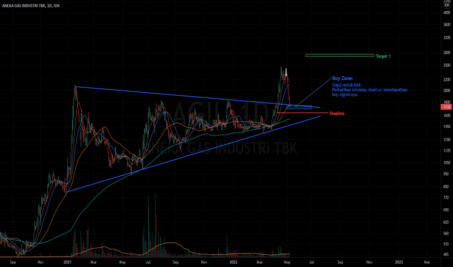
Task: Click the IDR currency label on price axis
Action: click(x=447, y=5)
